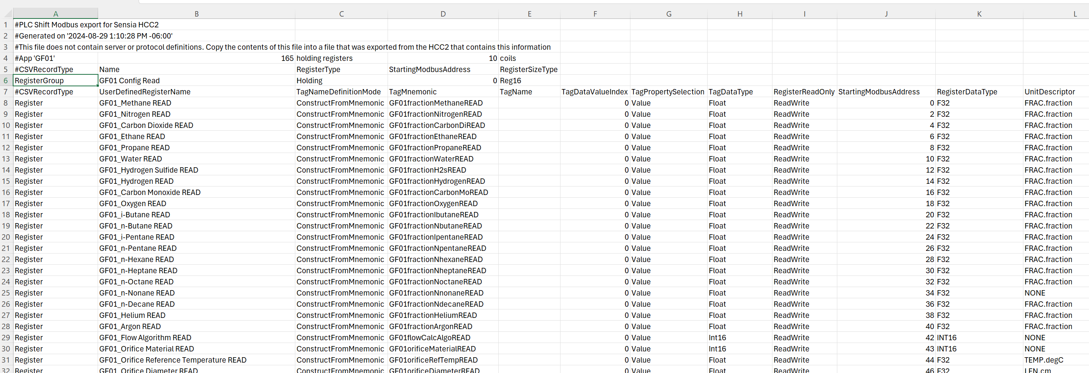Click row 25 header number
The height and width of the screenshot is (373, 1089).
point(6,293)
